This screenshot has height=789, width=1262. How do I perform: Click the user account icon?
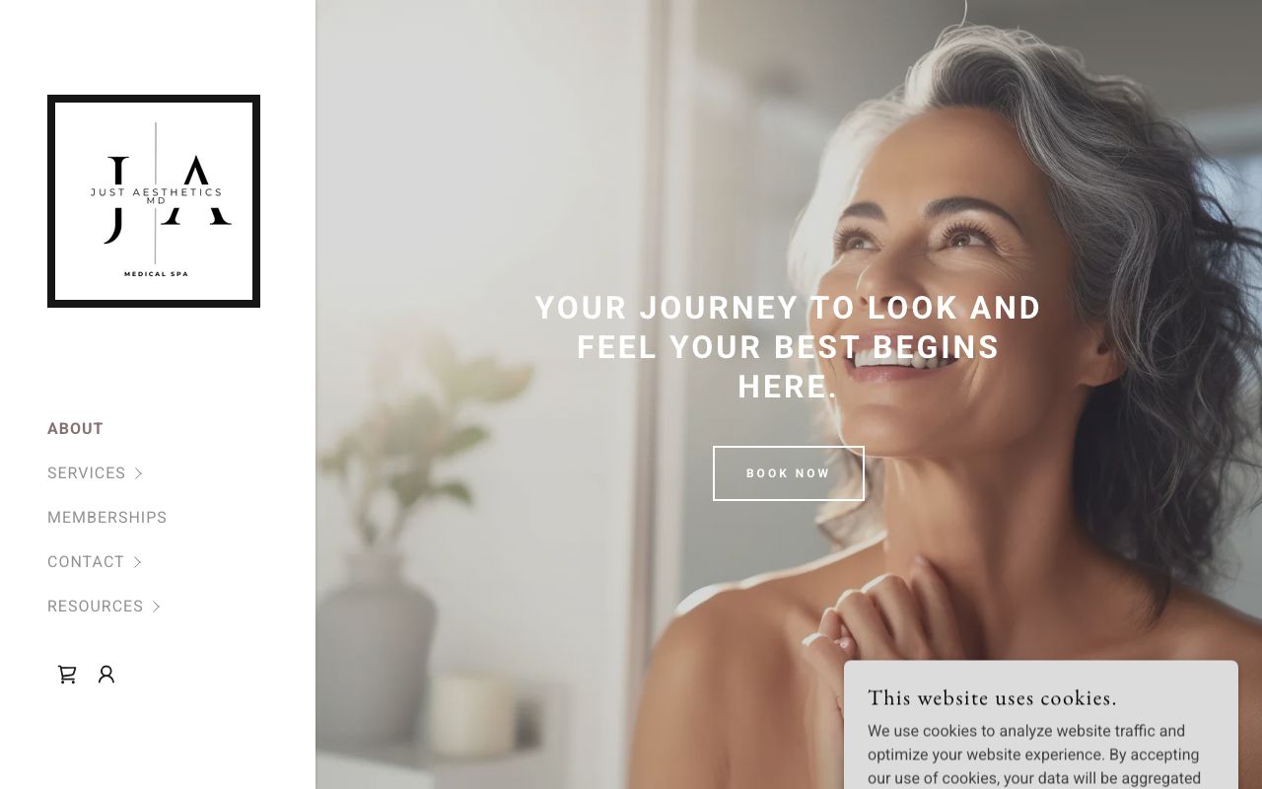[x=106, y=675]
